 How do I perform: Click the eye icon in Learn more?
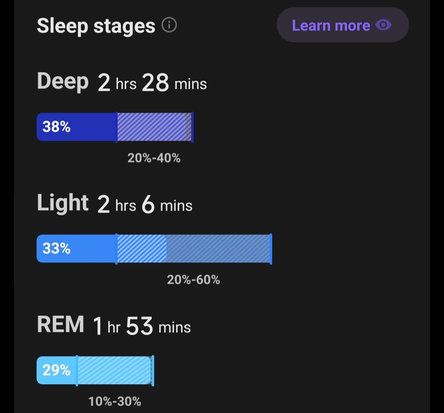click(x=383, y=26)
